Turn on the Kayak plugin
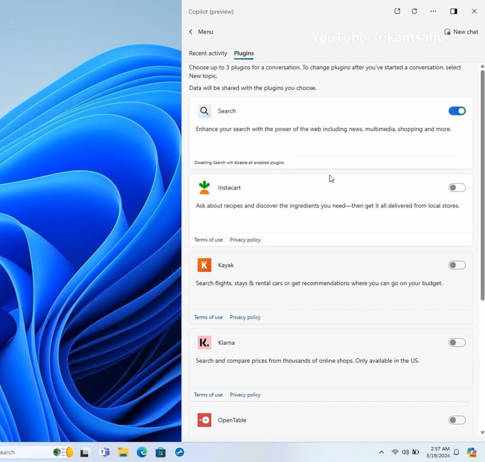The width and height of the screenshot is (485, 462). coord(457,265)
